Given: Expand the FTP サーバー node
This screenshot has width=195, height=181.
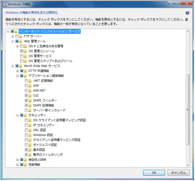Looking at the screenshot, I should 13,36.
